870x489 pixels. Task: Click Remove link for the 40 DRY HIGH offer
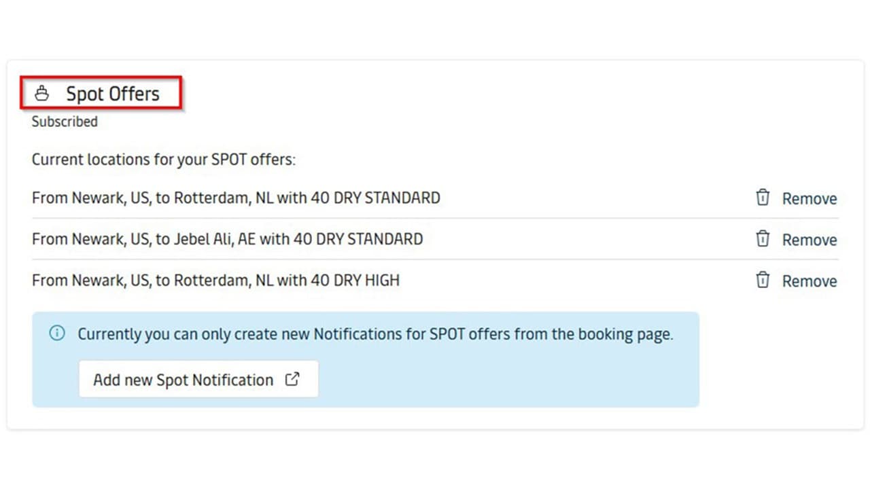[x=809, y=282]
